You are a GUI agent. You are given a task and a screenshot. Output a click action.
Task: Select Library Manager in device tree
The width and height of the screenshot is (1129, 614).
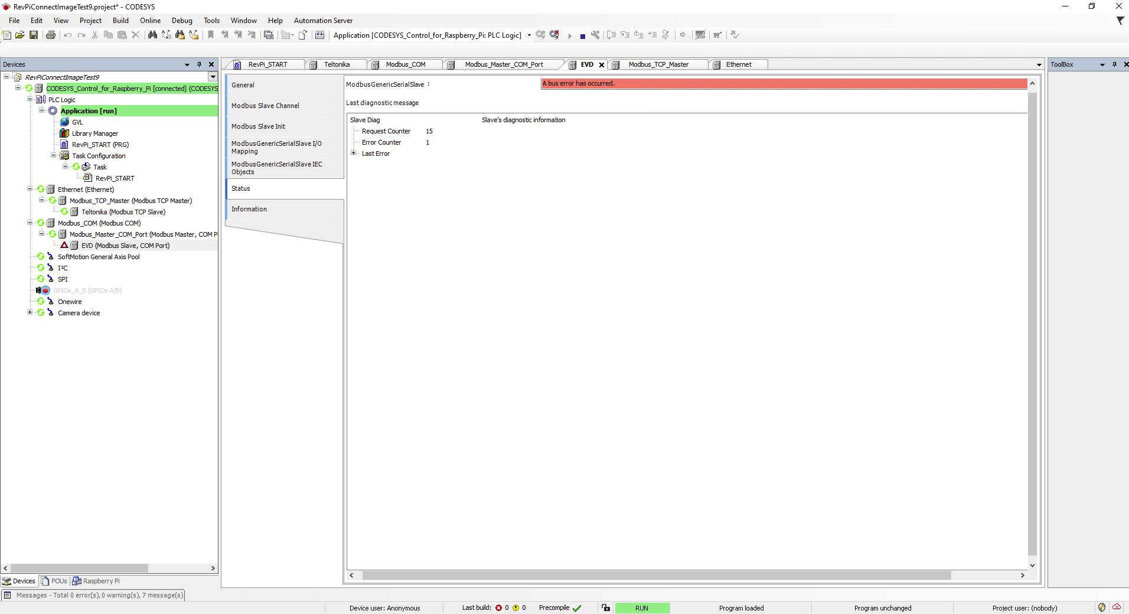tap(95, 133)
